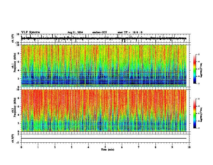Click the ch.1 voltage waveform trace
The height and width of the screenshot is (165, 213).
click(104, 38)
